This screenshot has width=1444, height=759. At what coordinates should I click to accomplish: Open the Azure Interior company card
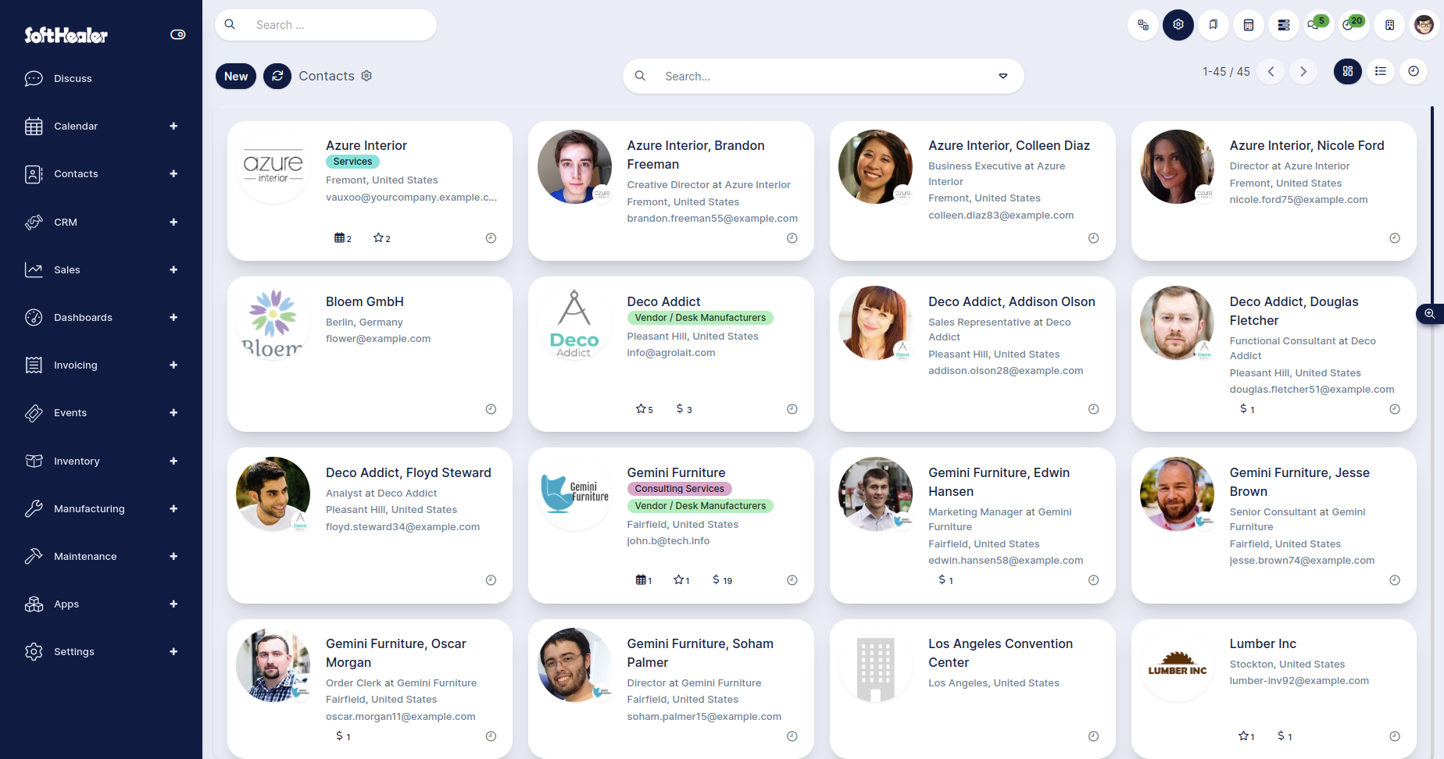point(370,191)
